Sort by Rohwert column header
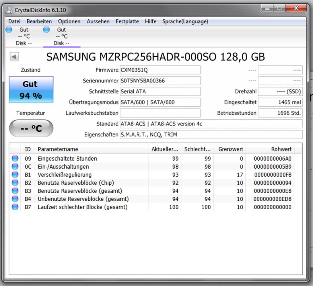The width and height of the screenshot is (313, 286). click(x=270, y=149)
